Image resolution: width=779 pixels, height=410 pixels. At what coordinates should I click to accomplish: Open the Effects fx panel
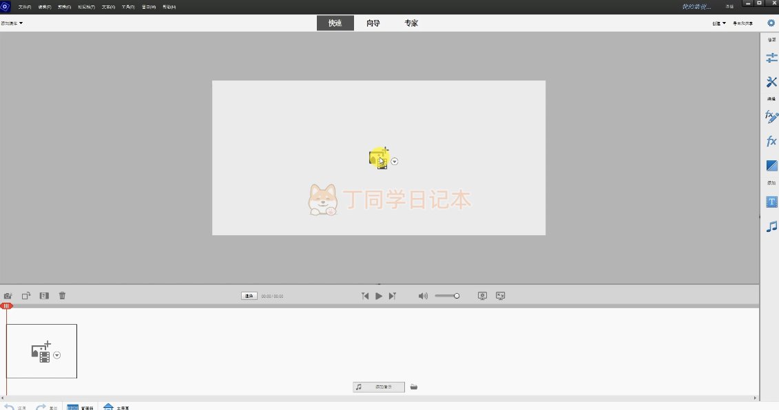pyautogui.click(x=771, y=141)
